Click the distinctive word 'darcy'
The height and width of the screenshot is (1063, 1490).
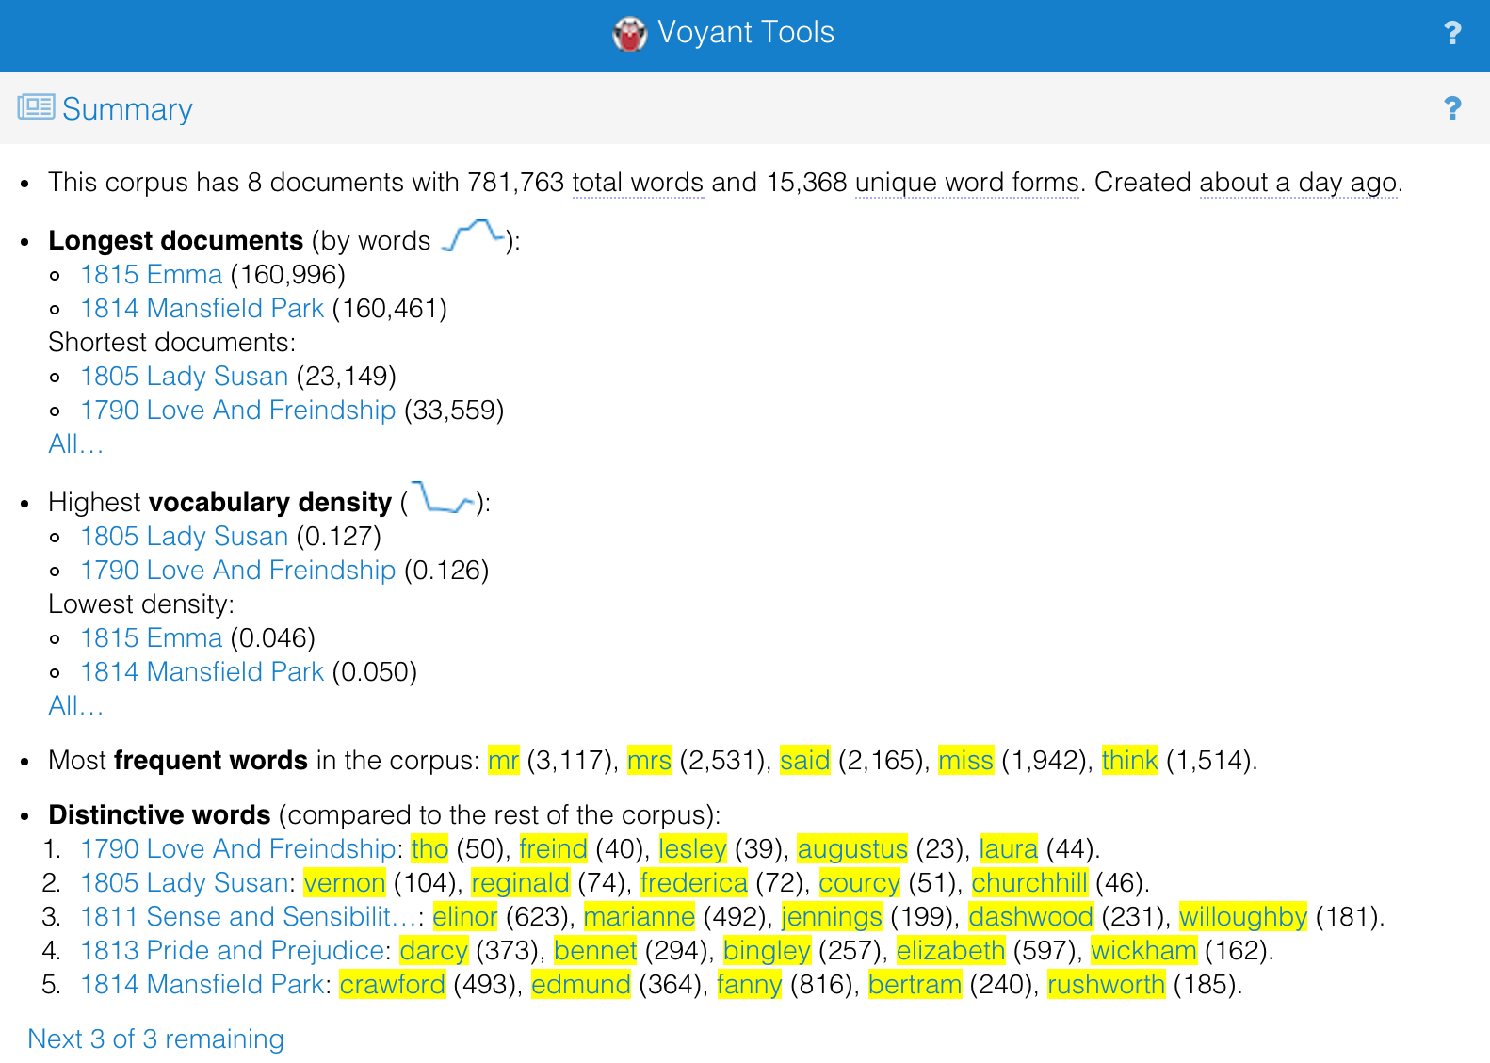coord(433,951)
